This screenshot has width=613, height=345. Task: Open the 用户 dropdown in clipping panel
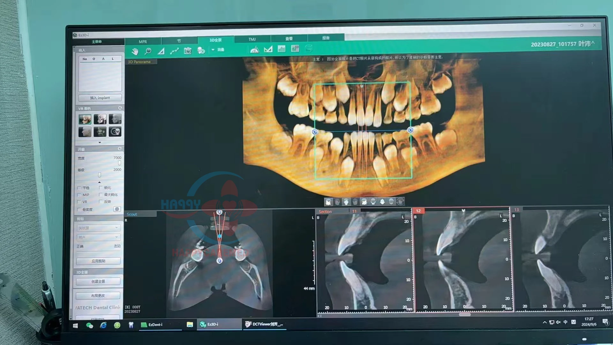click(x=98, y=237)
